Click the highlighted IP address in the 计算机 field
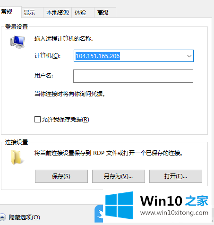 click(x=98, y=56)
